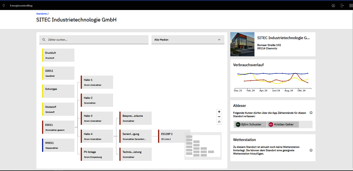The width and height of the screenshot is (353, 171).
Task: Show info about the Wetterstation section
Action: coord(311,150)
